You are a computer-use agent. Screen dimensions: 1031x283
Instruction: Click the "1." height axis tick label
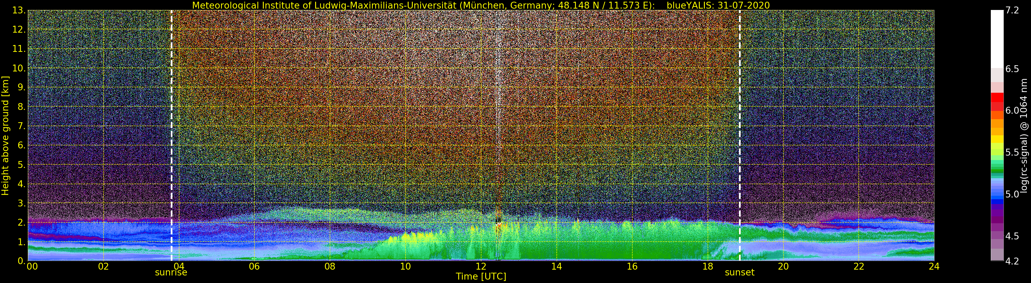tap(21, 241)
